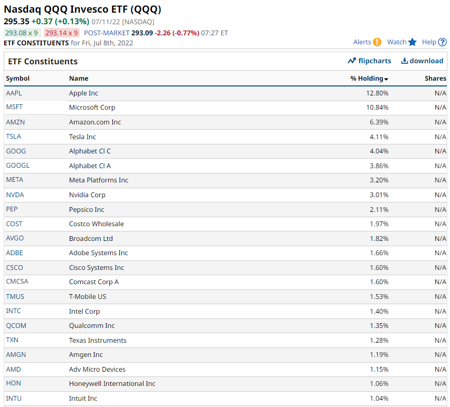Viewport: 450px width, 407px height.
Task: Click the 10.84% holding value
Action: (377, 107)
